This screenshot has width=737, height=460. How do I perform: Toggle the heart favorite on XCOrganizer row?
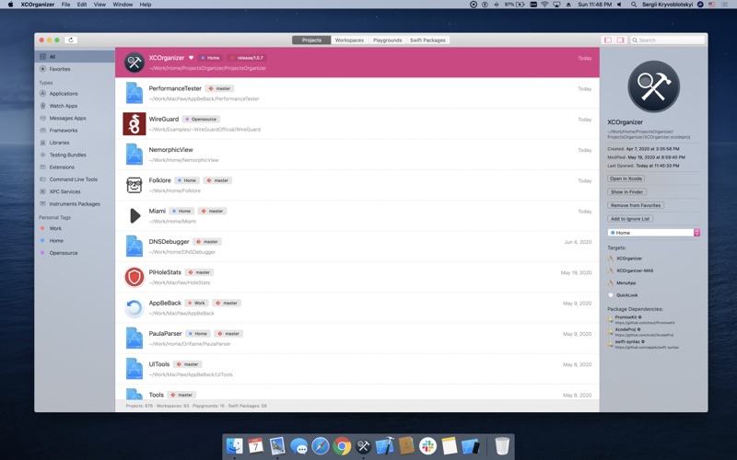pos(191,58)
